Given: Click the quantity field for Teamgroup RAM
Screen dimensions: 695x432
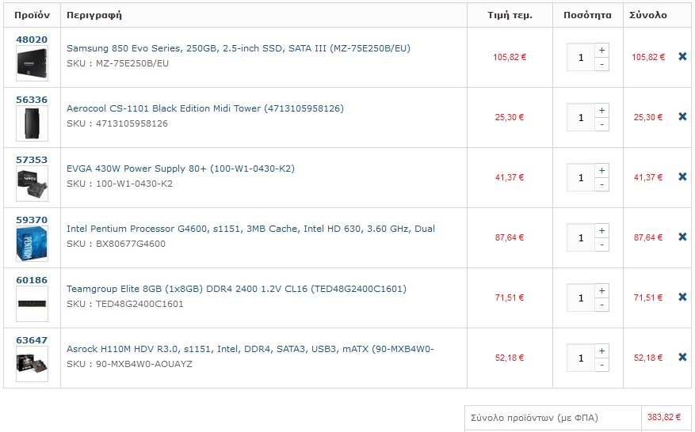Looking at the screenshot, I should [581, 297].
